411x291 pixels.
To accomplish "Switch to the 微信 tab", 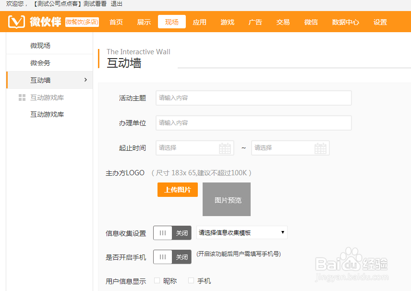I will coord(311,22).
